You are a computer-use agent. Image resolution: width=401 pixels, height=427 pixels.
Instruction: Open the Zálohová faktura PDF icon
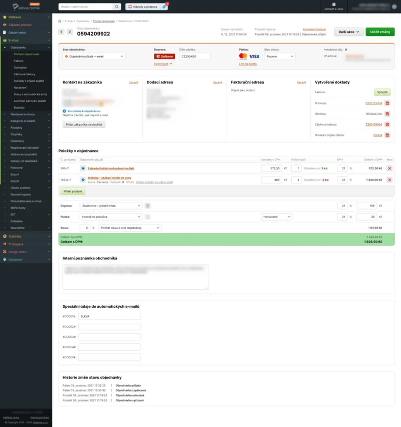click(x=387, y=124)
